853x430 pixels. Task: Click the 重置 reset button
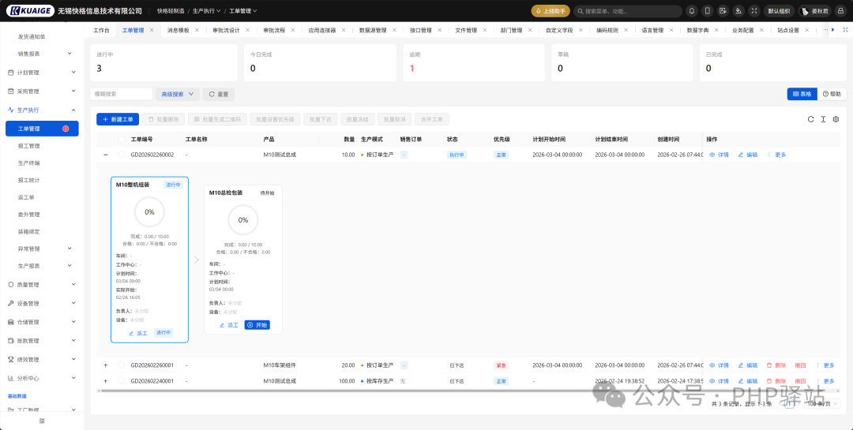219,94
